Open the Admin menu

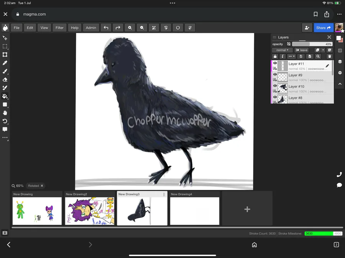91,28
